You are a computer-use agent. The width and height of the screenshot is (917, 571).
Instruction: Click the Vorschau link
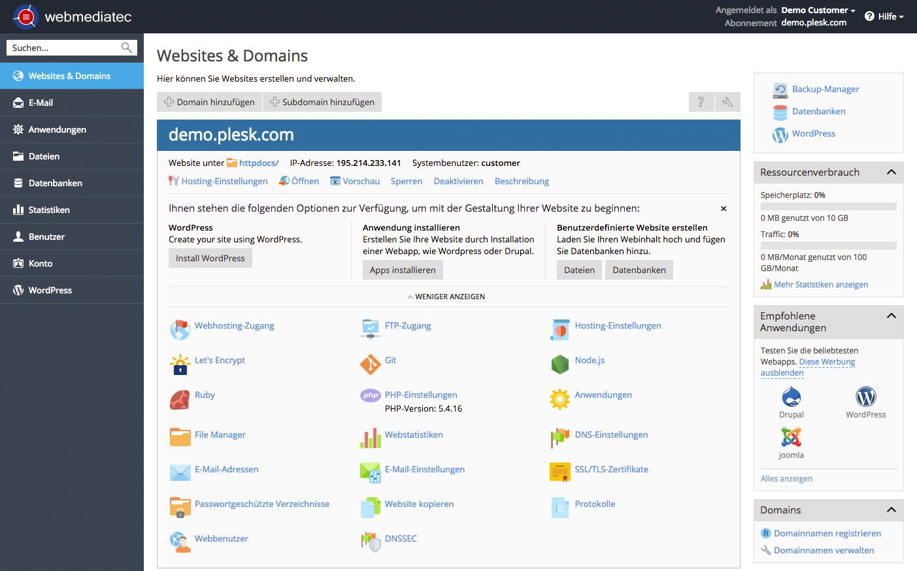361,182
